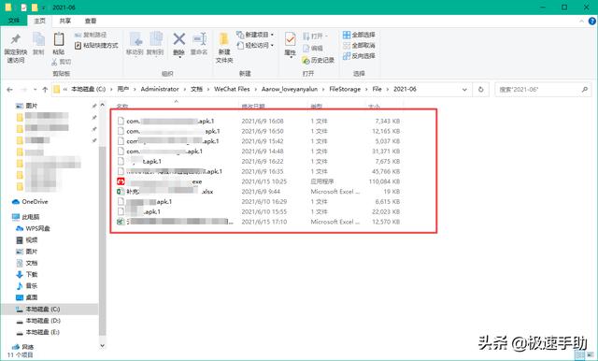This screenshot has width=598, height=361.
Task: Click 全部选择 (Select all)
Action: pos(359,35)
